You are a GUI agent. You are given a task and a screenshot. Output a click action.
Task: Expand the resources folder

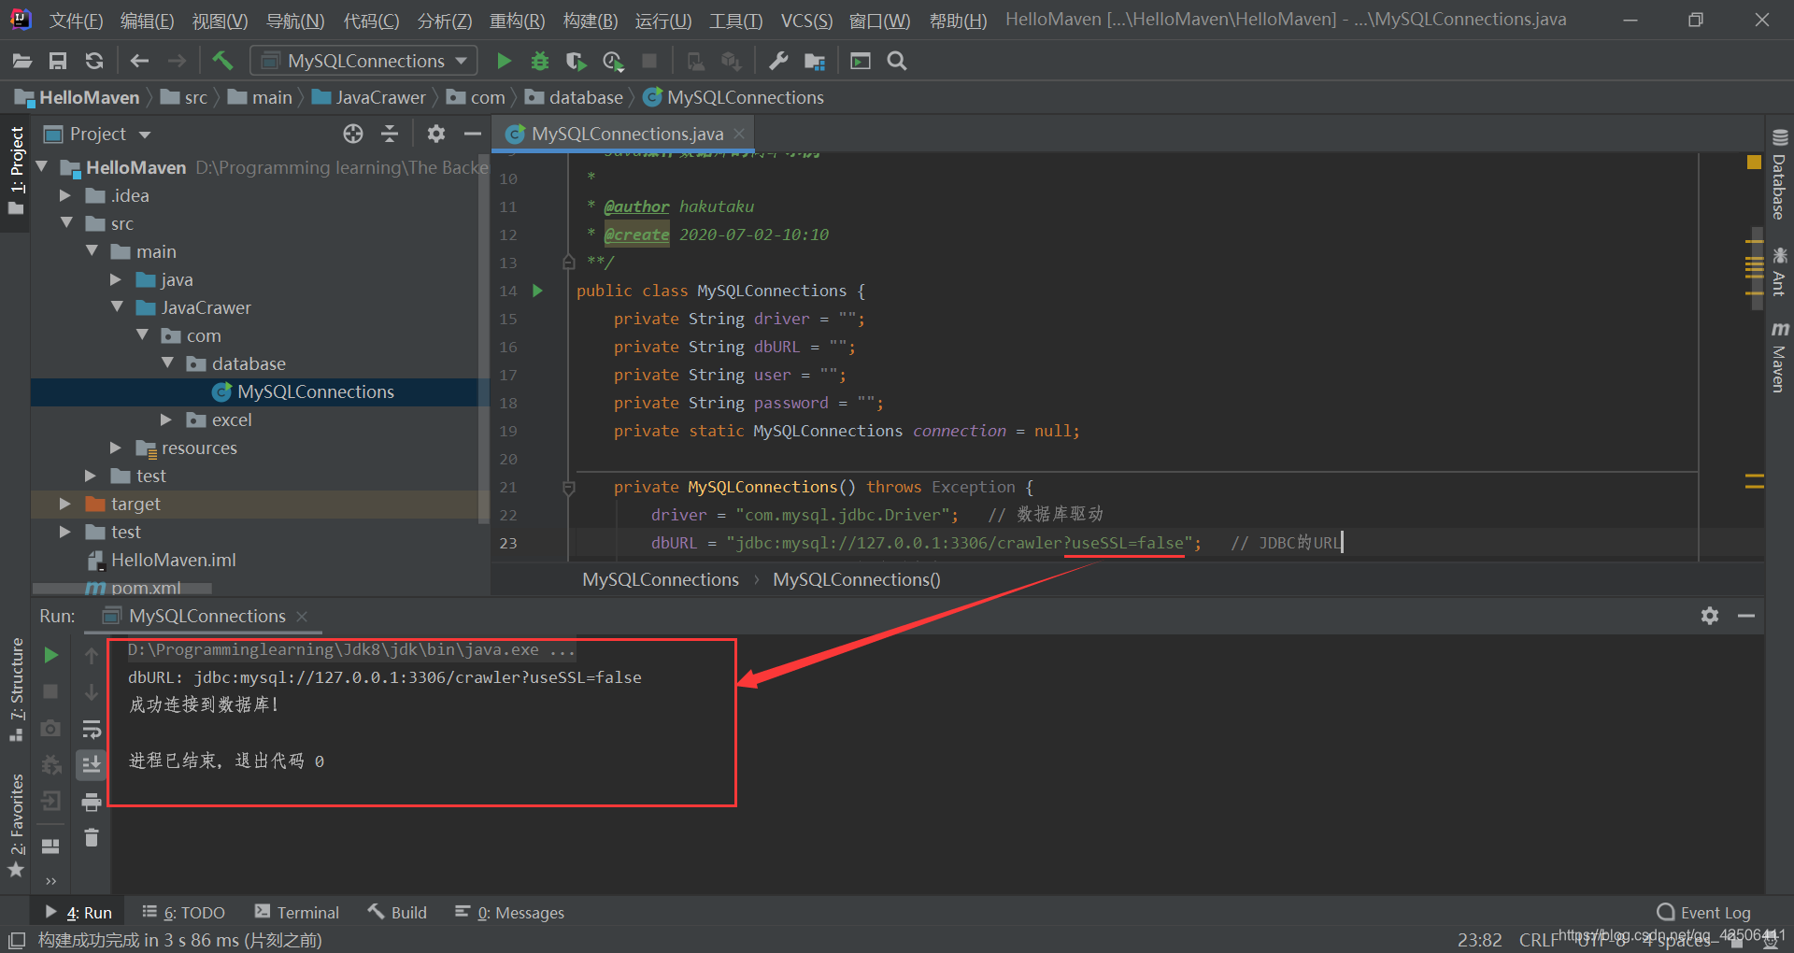[115, 448]
